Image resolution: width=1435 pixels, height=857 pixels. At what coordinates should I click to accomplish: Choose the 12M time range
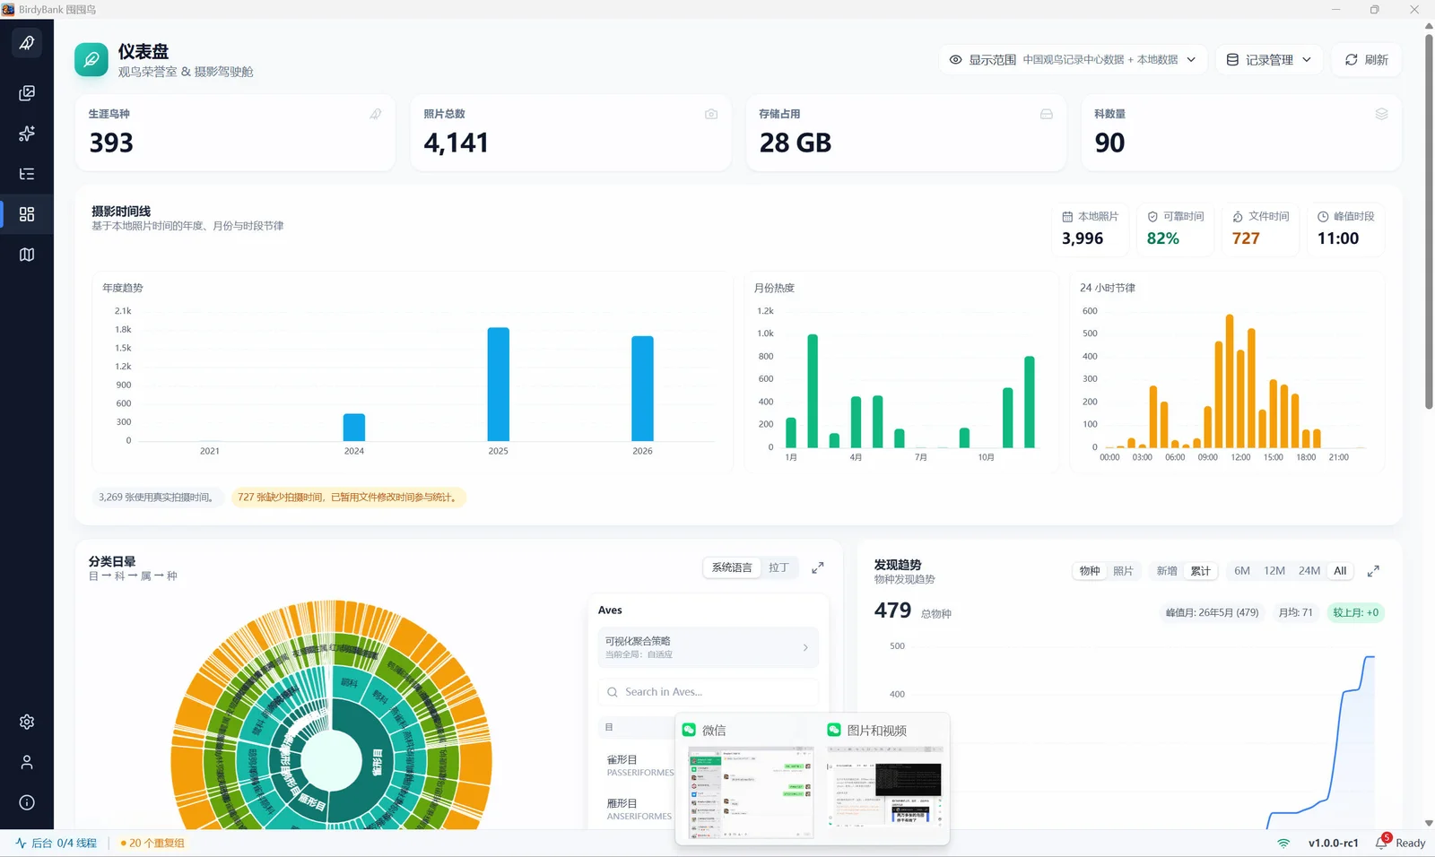pyautogui.click(x=1274, y=571)
